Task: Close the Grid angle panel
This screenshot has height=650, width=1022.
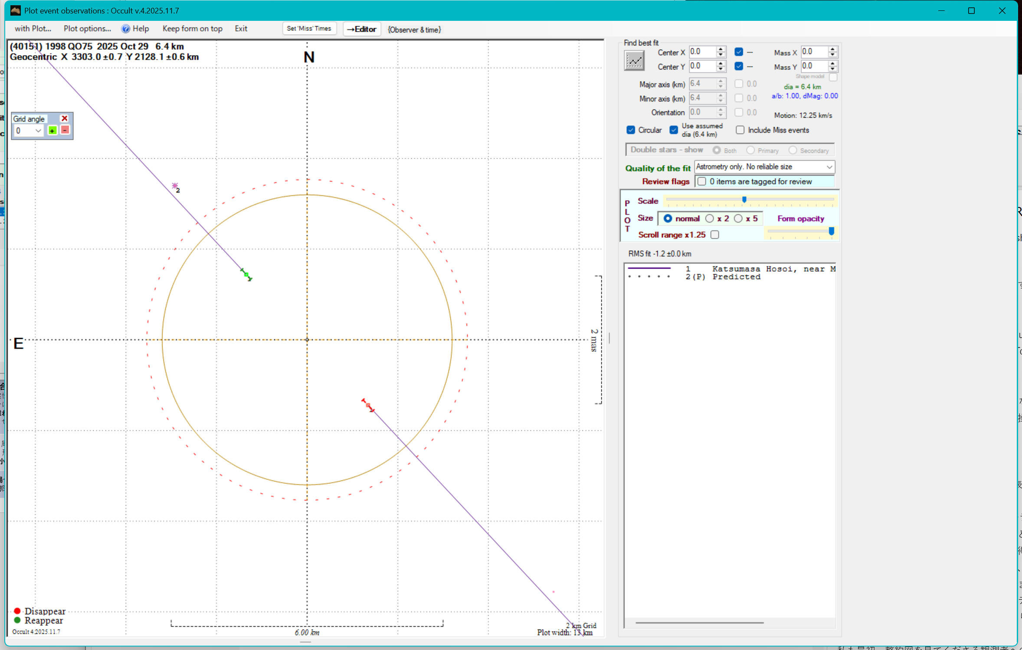Action: (x=65, y=118)
